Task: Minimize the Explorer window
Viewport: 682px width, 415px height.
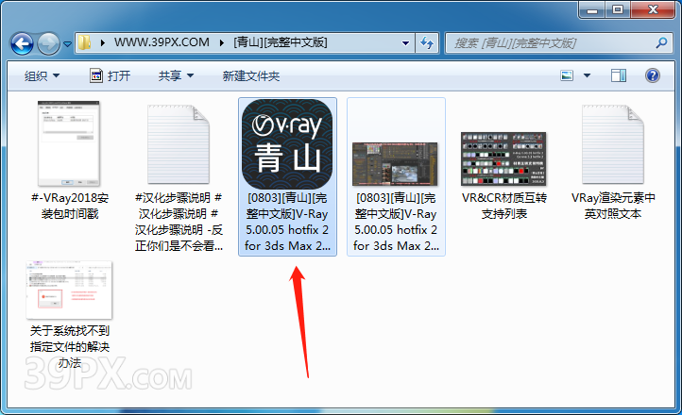Action: [x=591, y=9]
